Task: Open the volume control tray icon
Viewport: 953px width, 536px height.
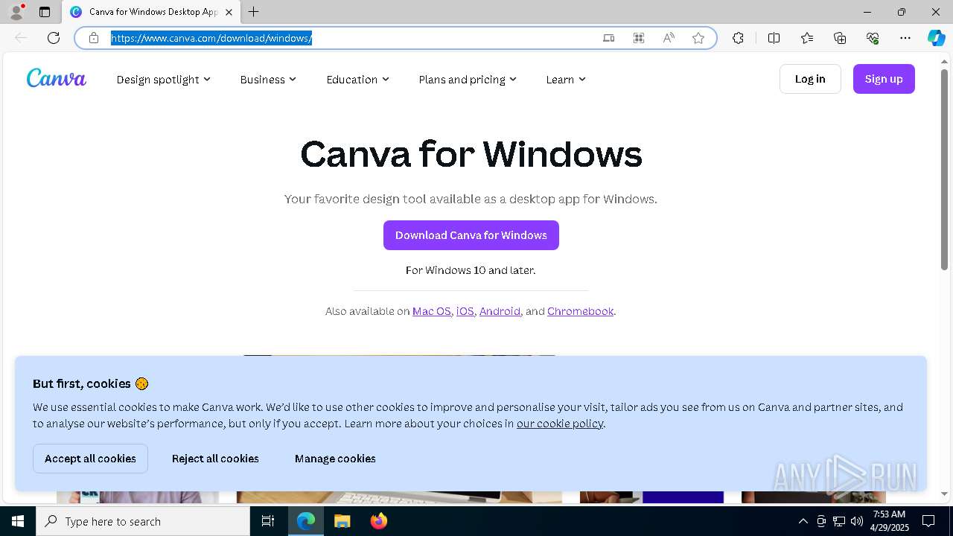Action: 857,521
